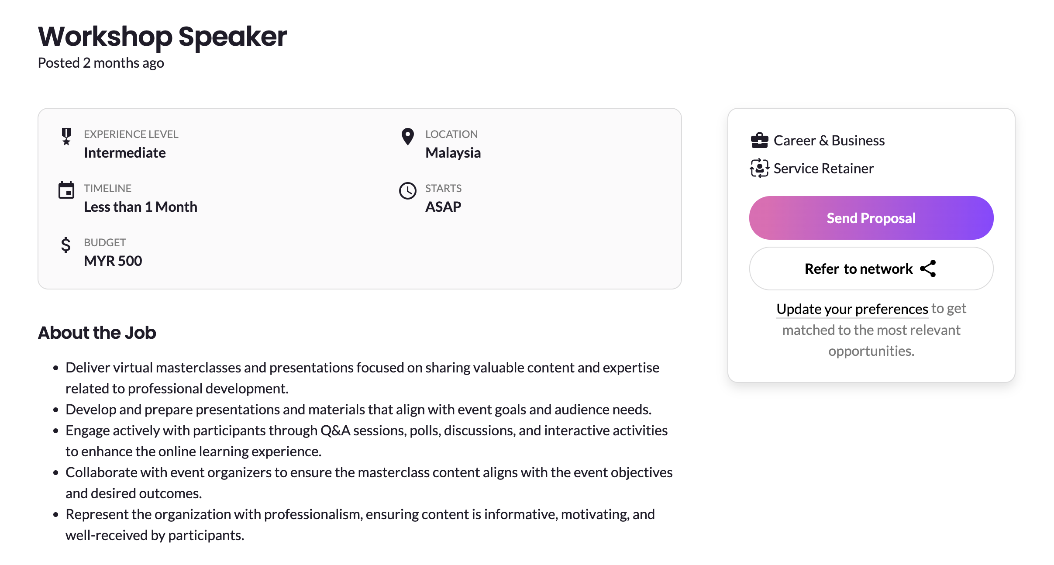
Task: Click the starts clock icon
Action: [407, 191]
